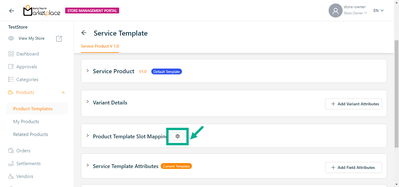Click the store-owner profile avatar
The image size is (399, 187).
click(x=335, y=11)
